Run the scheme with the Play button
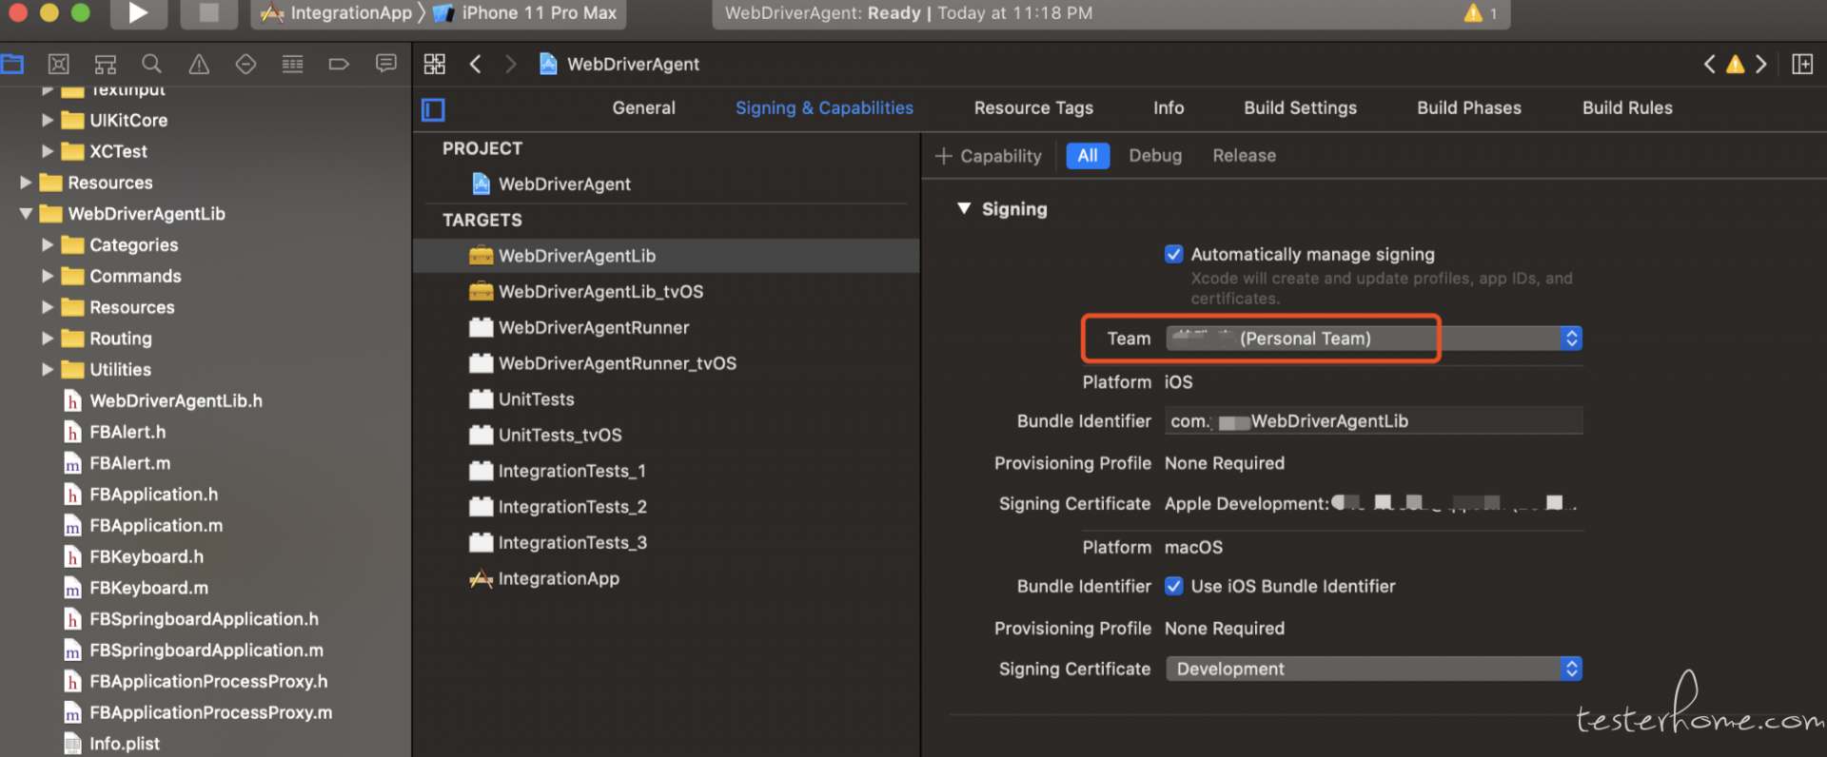This screenshot has height=757, width=1827. (x=139, y=13)
